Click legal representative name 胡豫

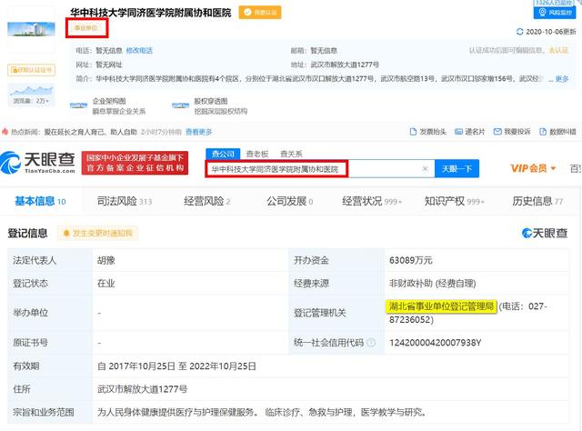[x=105, y=261]
